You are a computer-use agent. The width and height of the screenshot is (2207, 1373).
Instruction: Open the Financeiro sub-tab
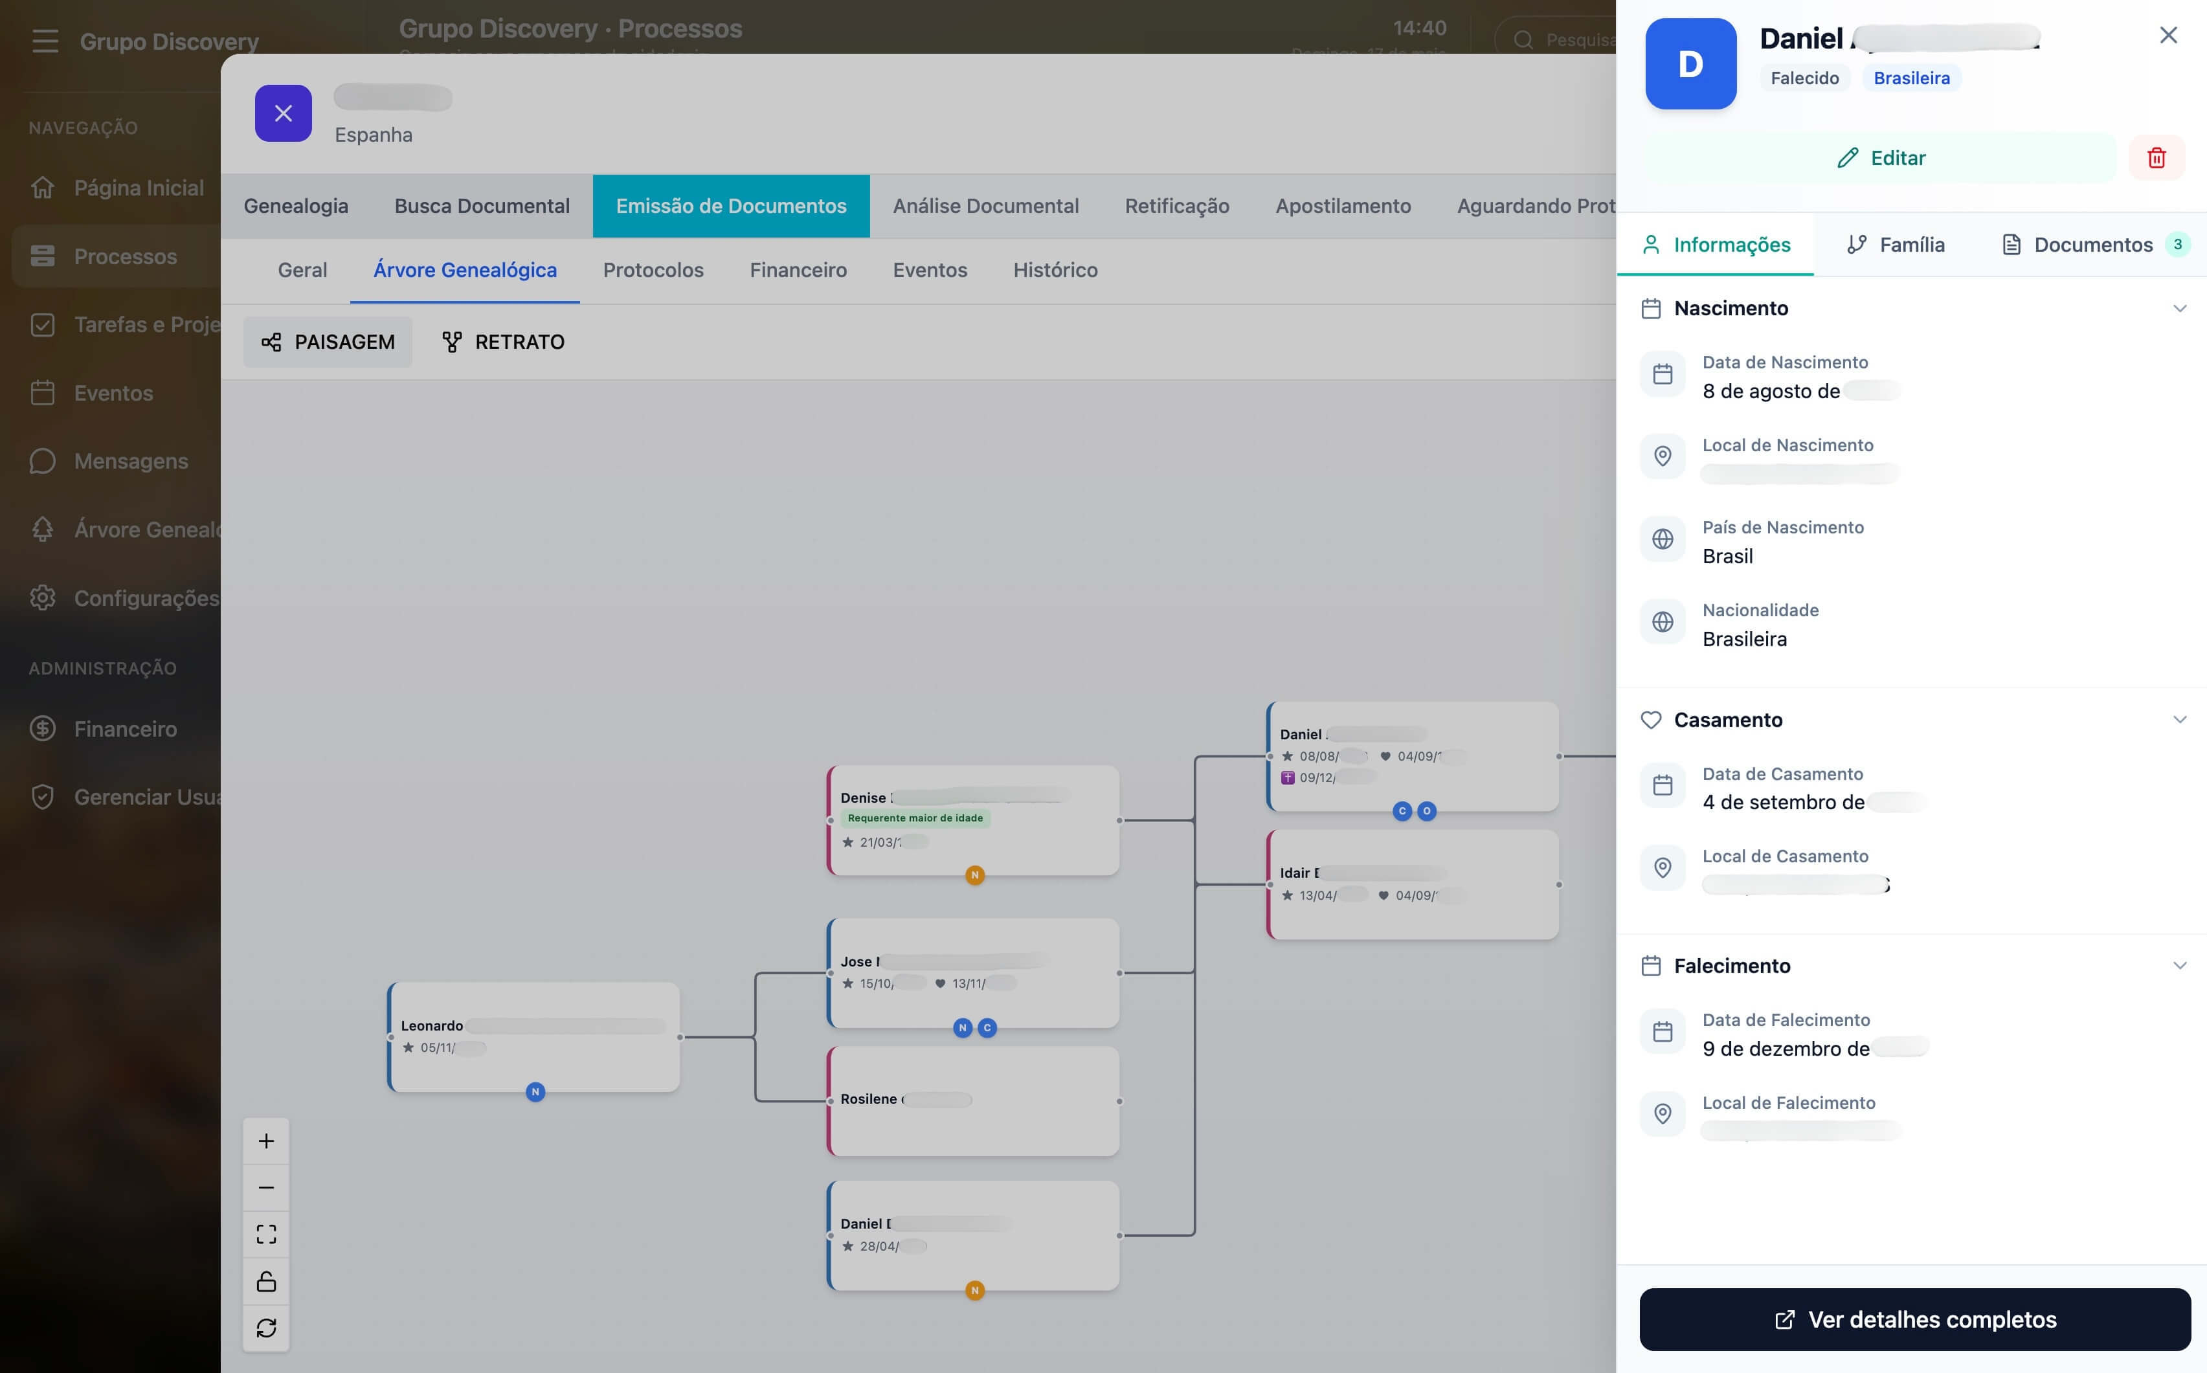pos(798,270)
